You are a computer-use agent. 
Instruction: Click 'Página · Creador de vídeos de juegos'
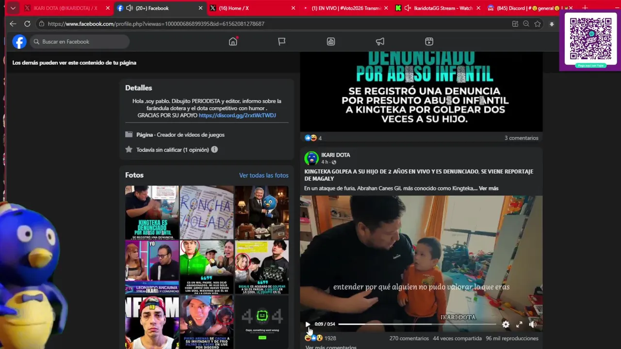tap(180, 135)
